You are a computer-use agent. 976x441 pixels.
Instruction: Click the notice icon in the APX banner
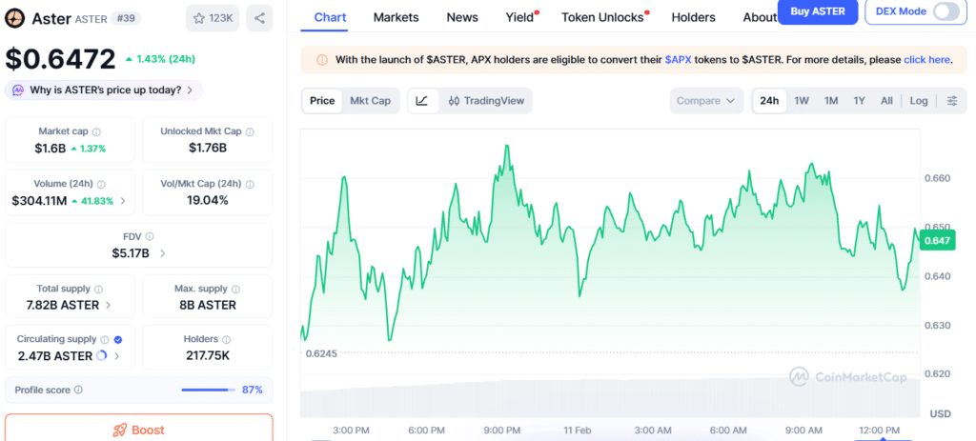322,60
